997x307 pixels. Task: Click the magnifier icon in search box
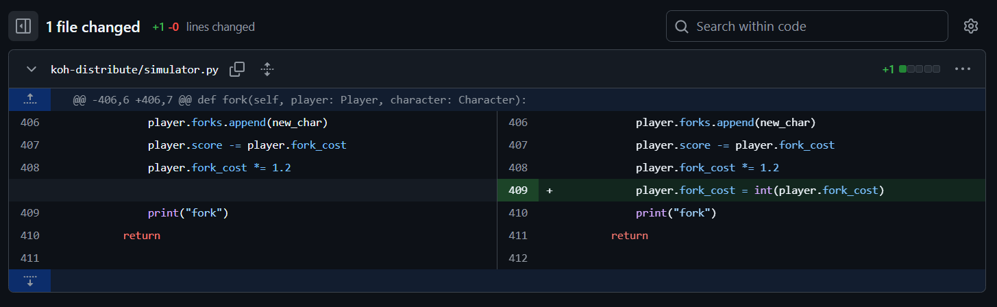[682, 27]
